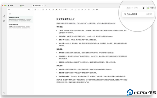Open the ima笔记使用指南 note
This screenshot has height=98, width=157.
[20, 26]
